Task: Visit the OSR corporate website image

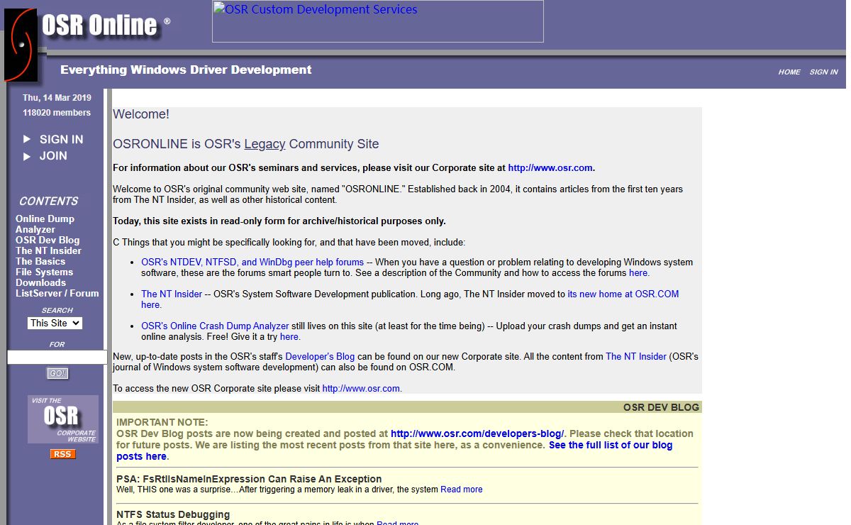Action: (63, 419)
